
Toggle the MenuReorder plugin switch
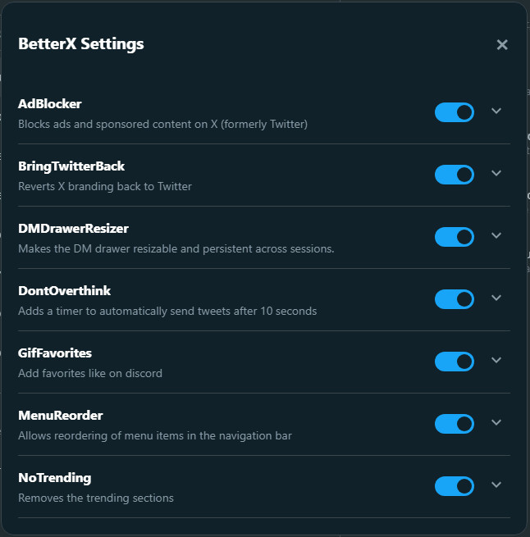click(455, 424)
